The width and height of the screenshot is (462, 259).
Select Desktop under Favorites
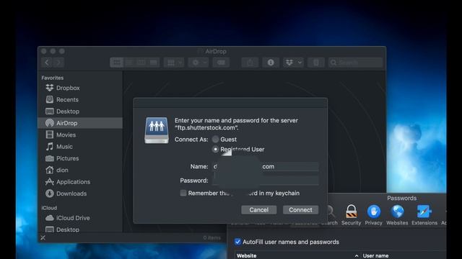(x=62, y=112)
